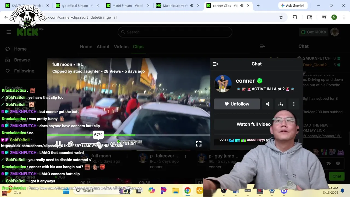Open Copilot from the taskbar
Screen dimensions: 350x197
[x=151, y=191]
